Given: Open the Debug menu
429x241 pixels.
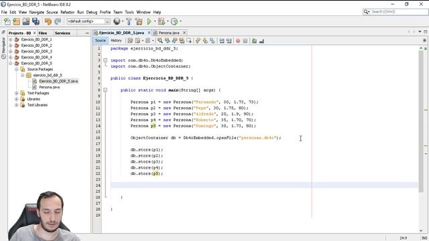Looking at the screenshot, I should click(92, 12).
